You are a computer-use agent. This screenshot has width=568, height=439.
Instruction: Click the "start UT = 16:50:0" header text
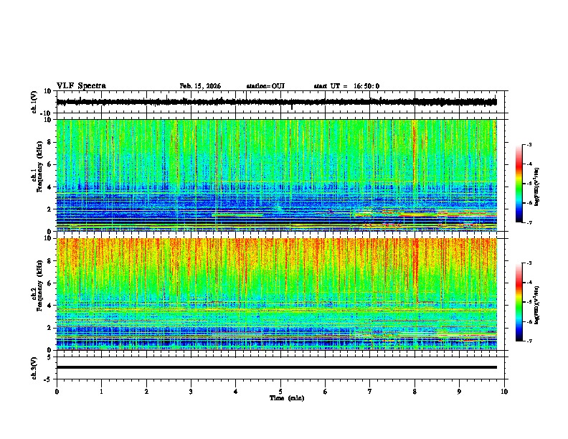pos(346,86)
